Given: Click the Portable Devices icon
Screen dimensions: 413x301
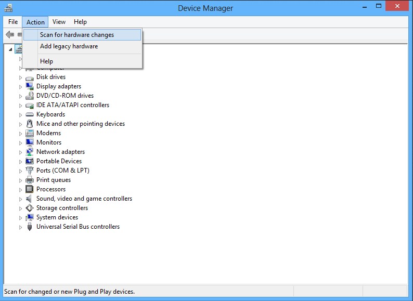Looking at the screenshot, I should tap(30, 161).
